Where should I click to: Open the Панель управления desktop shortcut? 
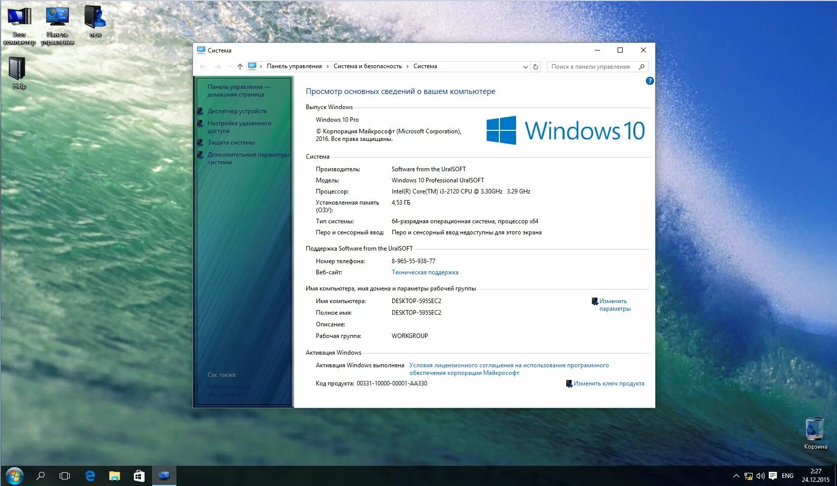click(x=57, y=26)
